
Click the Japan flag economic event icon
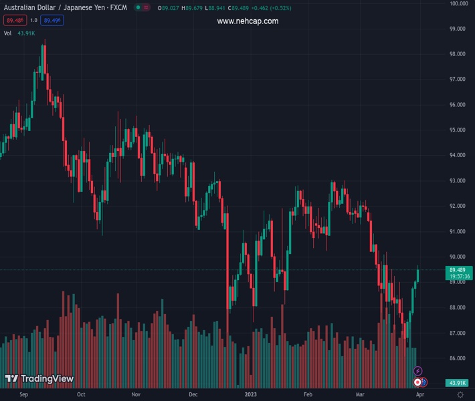417,382
